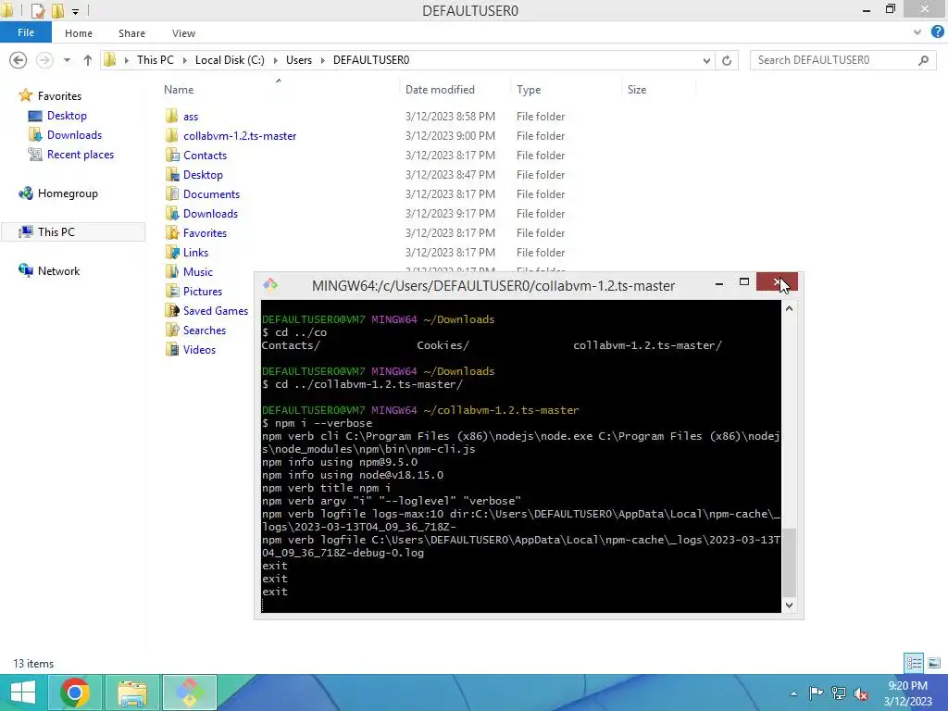Go to Recent places in sidebar
Screen dimensions: 948x711
(x=81, y=155)
